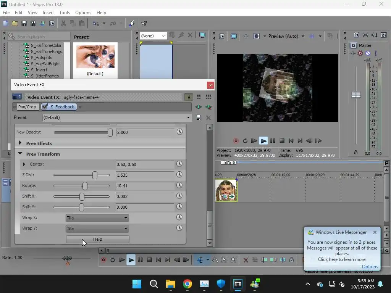Expand the Prev Effects section

(x=20, y=143)
